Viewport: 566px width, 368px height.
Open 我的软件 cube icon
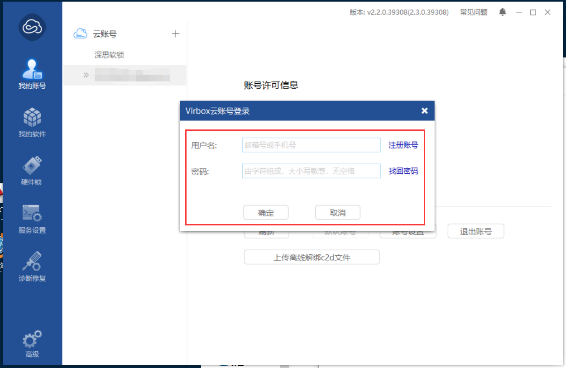(x=32, y=119)
